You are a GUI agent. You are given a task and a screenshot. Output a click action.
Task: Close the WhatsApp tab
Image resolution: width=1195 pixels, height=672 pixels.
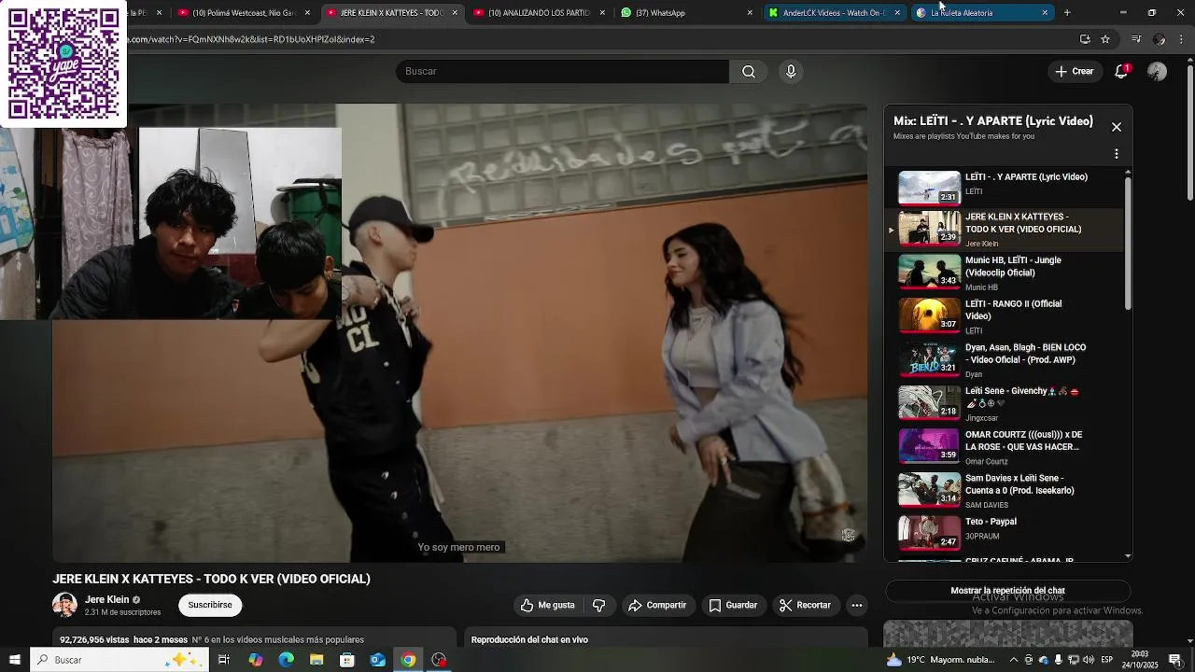click(750, 13)
